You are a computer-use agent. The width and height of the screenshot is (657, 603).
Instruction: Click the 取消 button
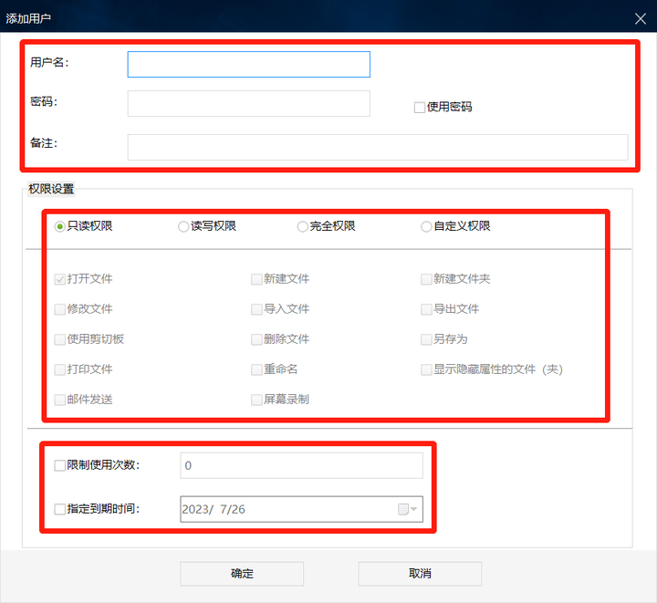tap(420, 574)
